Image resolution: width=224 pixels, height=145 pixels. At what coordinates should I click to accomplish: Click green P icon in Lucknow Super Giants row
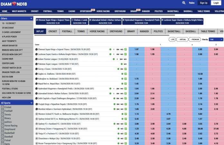[x=126, y=54]
